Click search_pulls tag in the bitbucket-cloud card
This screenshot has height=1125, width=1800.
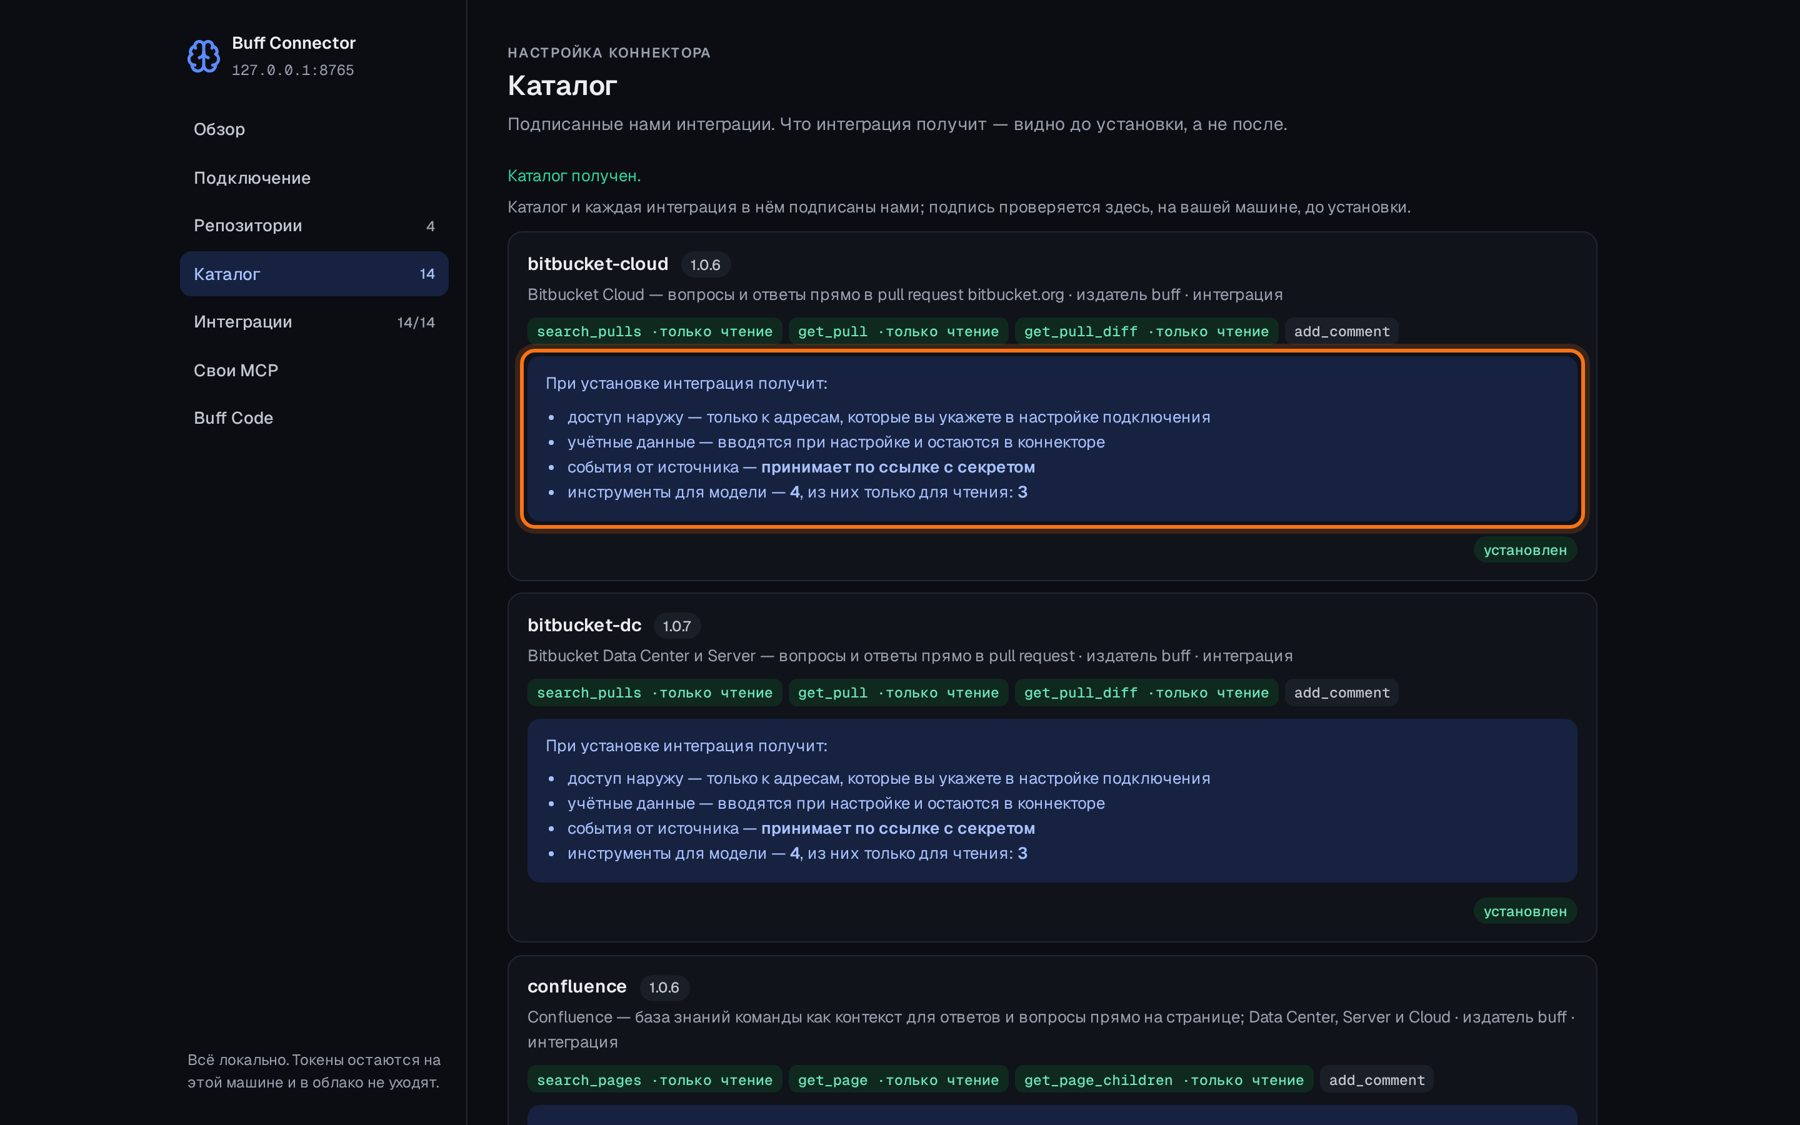click(x=654, y=332)
